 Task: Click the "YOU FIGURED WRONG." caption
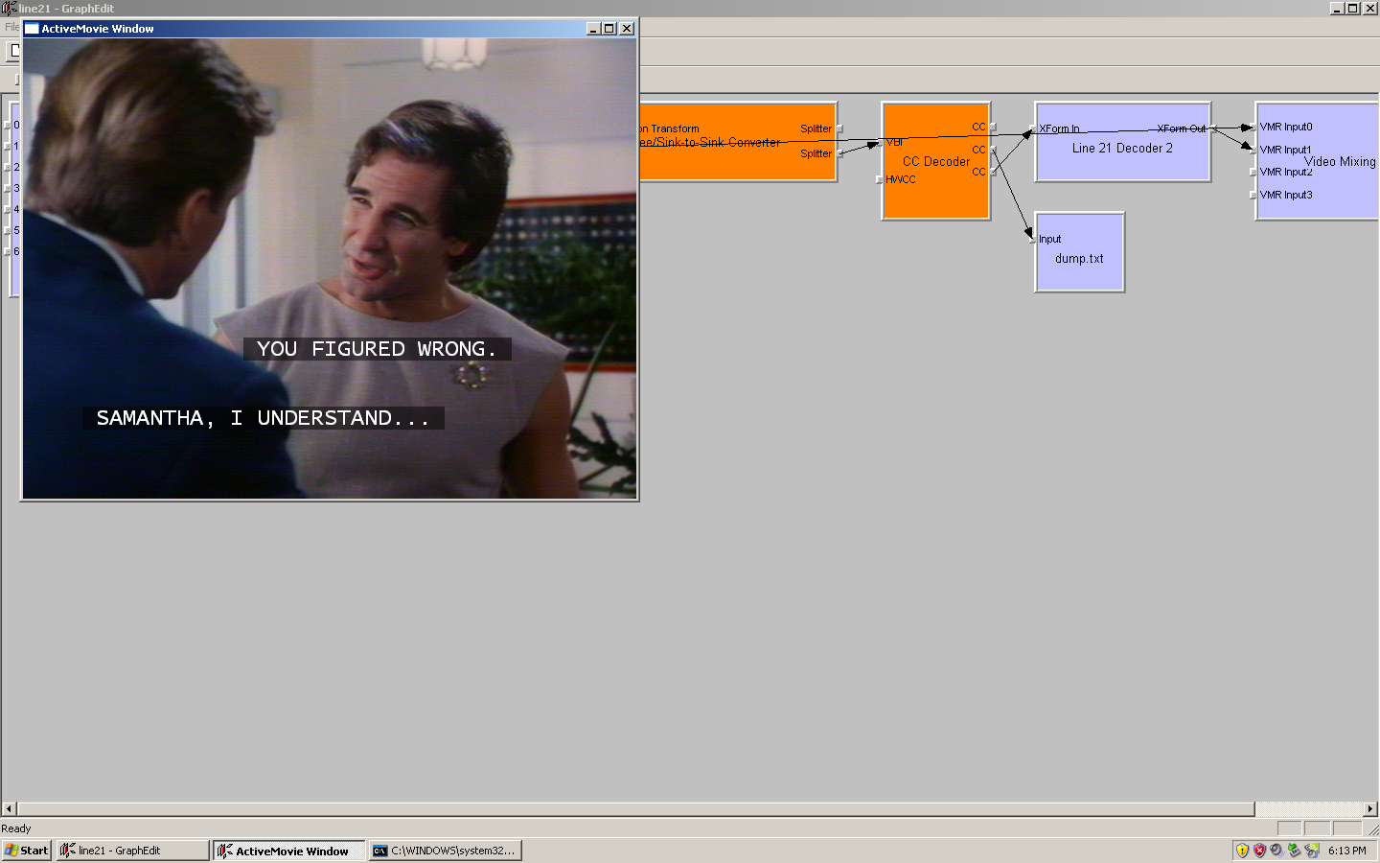pos(377,349)
